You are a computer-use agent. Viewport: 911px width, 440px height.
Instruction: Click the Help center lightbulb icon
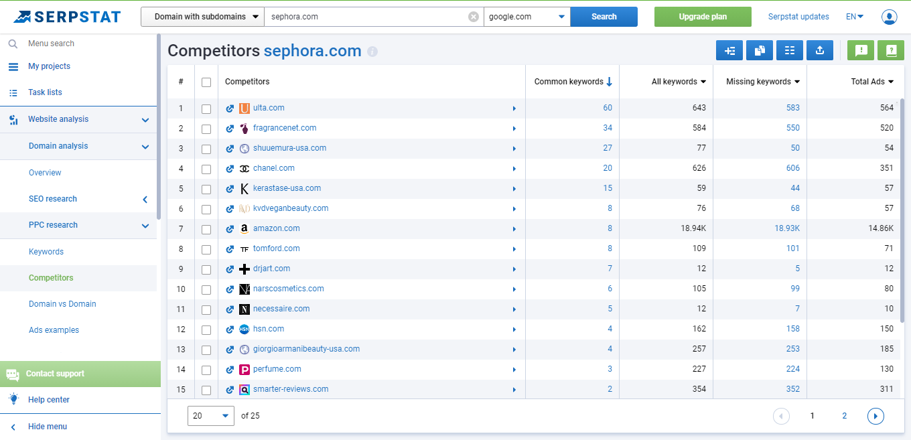(x=13, y=399)
